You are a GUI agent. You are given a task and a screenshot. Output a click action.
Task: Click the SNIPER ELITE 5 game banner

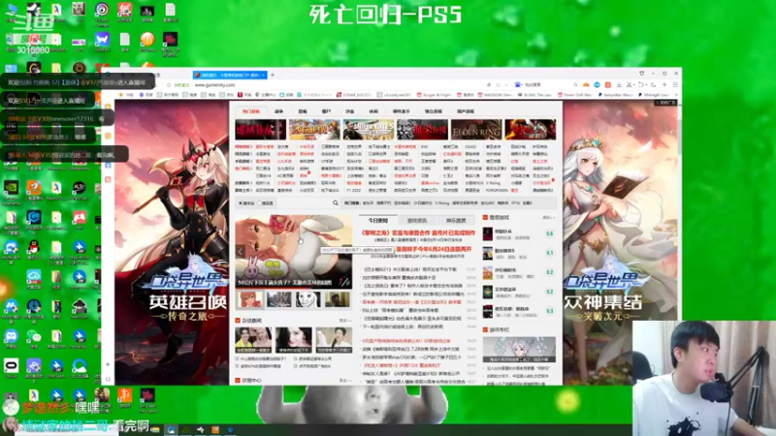[369, 130]
